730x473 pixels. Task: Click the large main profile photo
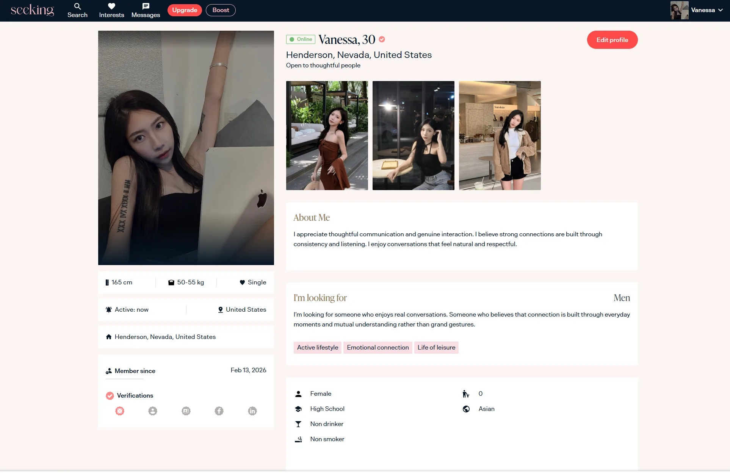pyautogui.click(x=186, y=148)
